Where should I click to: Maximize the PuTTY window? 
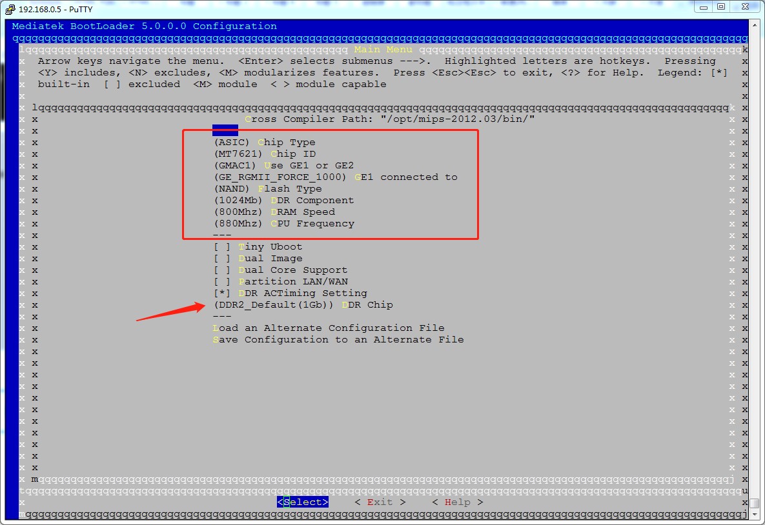721,7
